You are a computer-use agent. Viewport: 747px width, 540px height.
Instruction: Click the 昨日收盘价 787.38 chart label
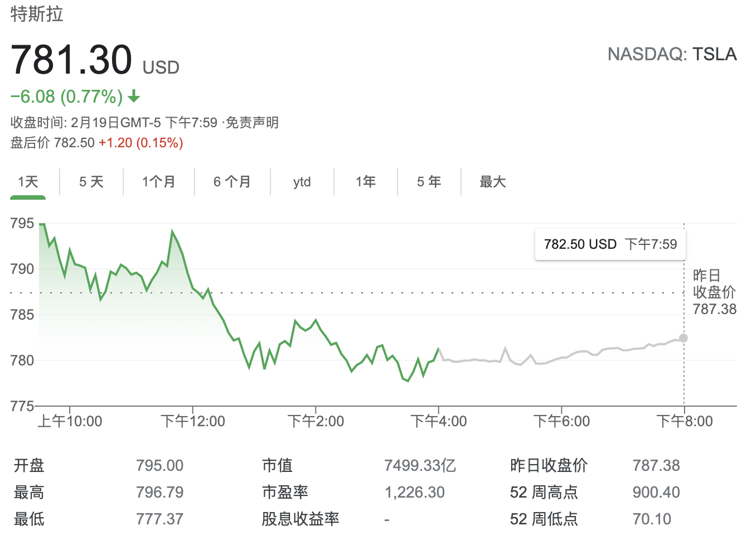click(714, 292)
